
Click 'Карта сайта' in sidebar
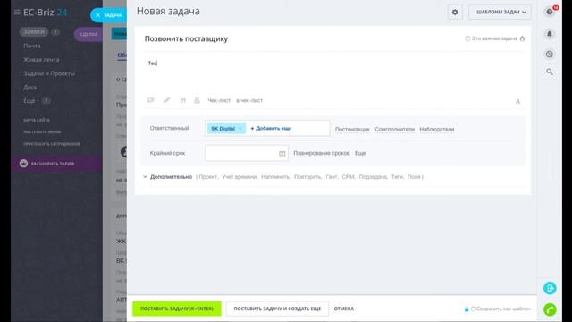pyautogui.click(x=37, y=120)
